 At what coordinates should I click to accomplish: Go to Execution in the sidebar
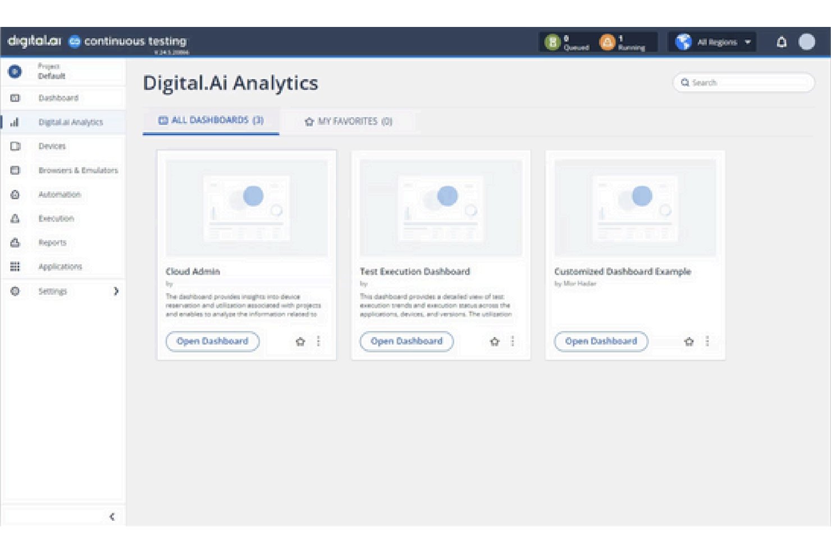(56, 219)
